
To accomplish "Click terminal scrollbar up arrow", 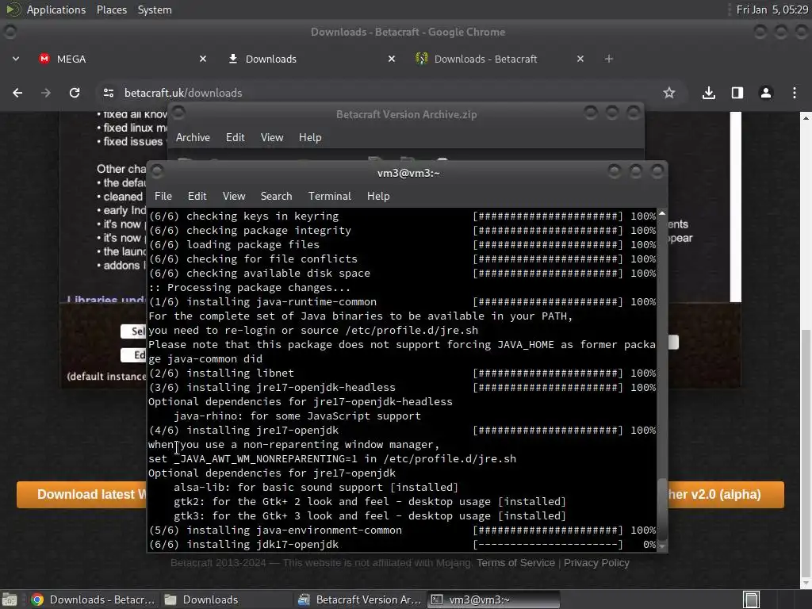I will (662, 213).
